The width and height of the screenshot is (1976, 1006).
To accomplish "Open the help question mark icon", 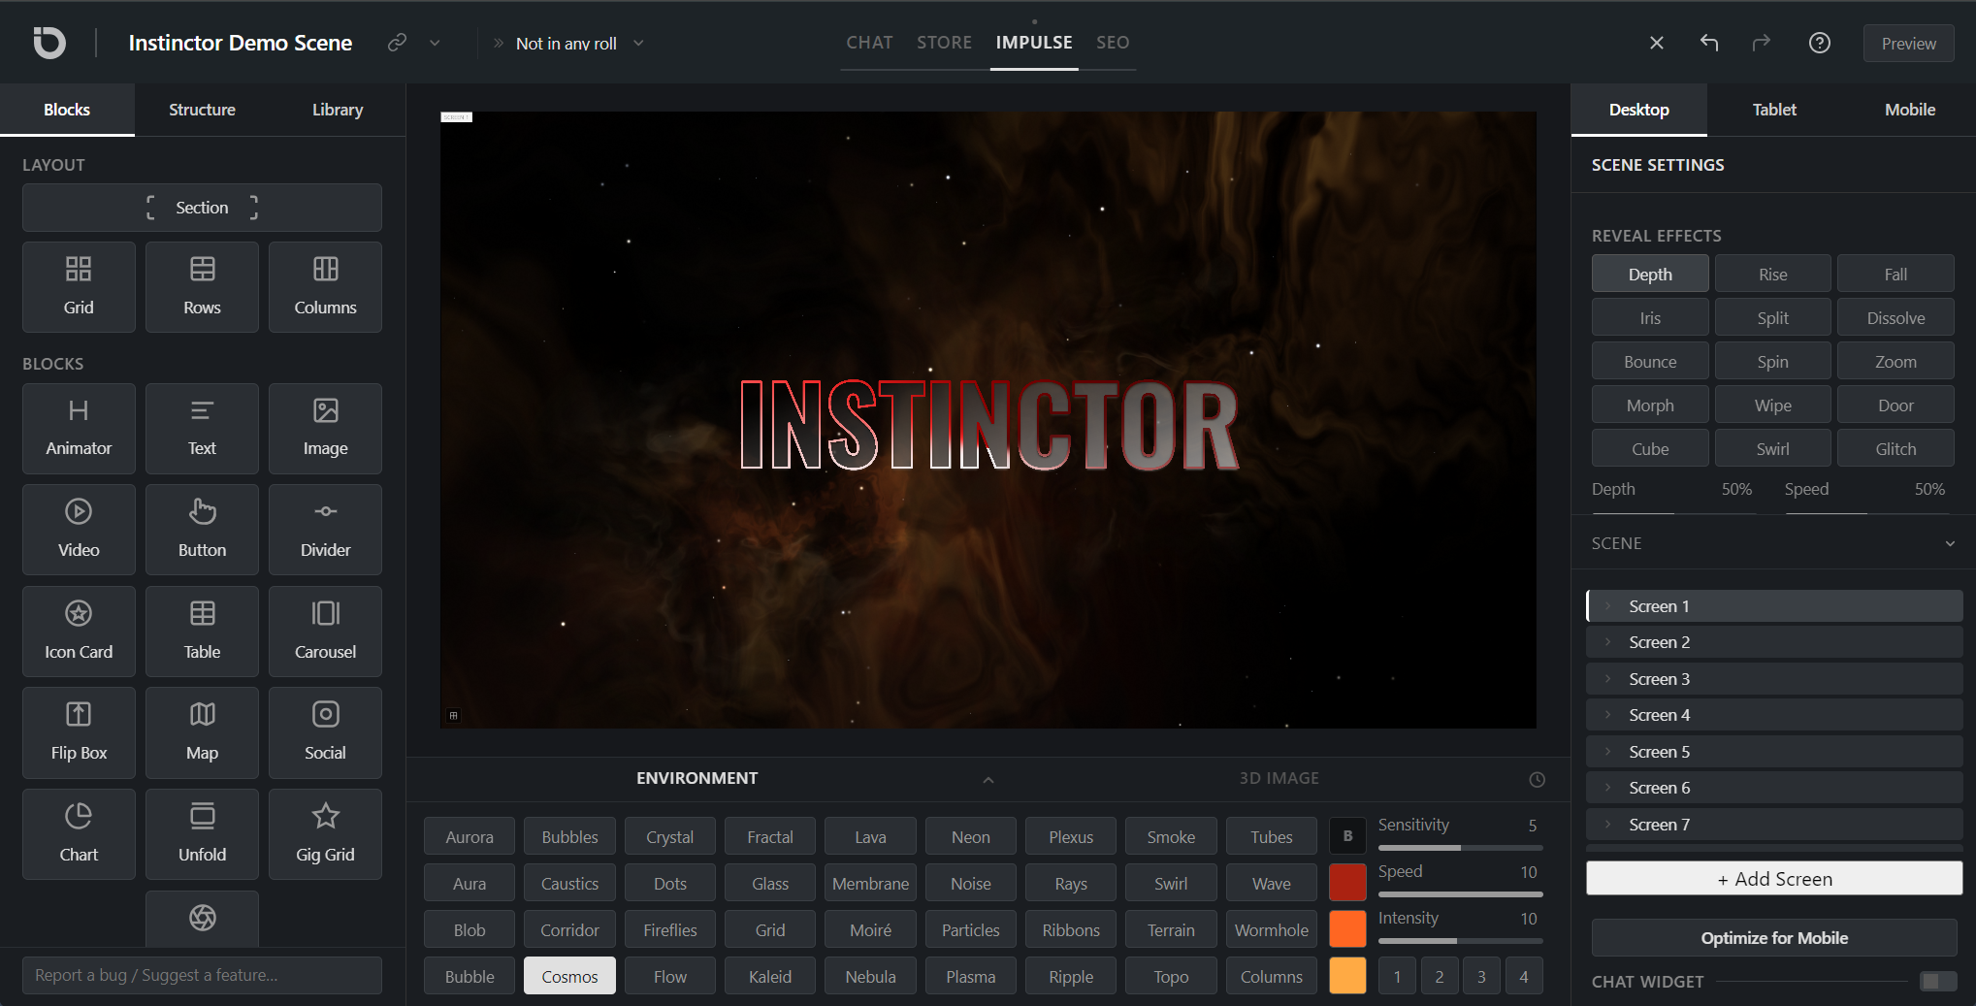I will [x=1820, y=43].
